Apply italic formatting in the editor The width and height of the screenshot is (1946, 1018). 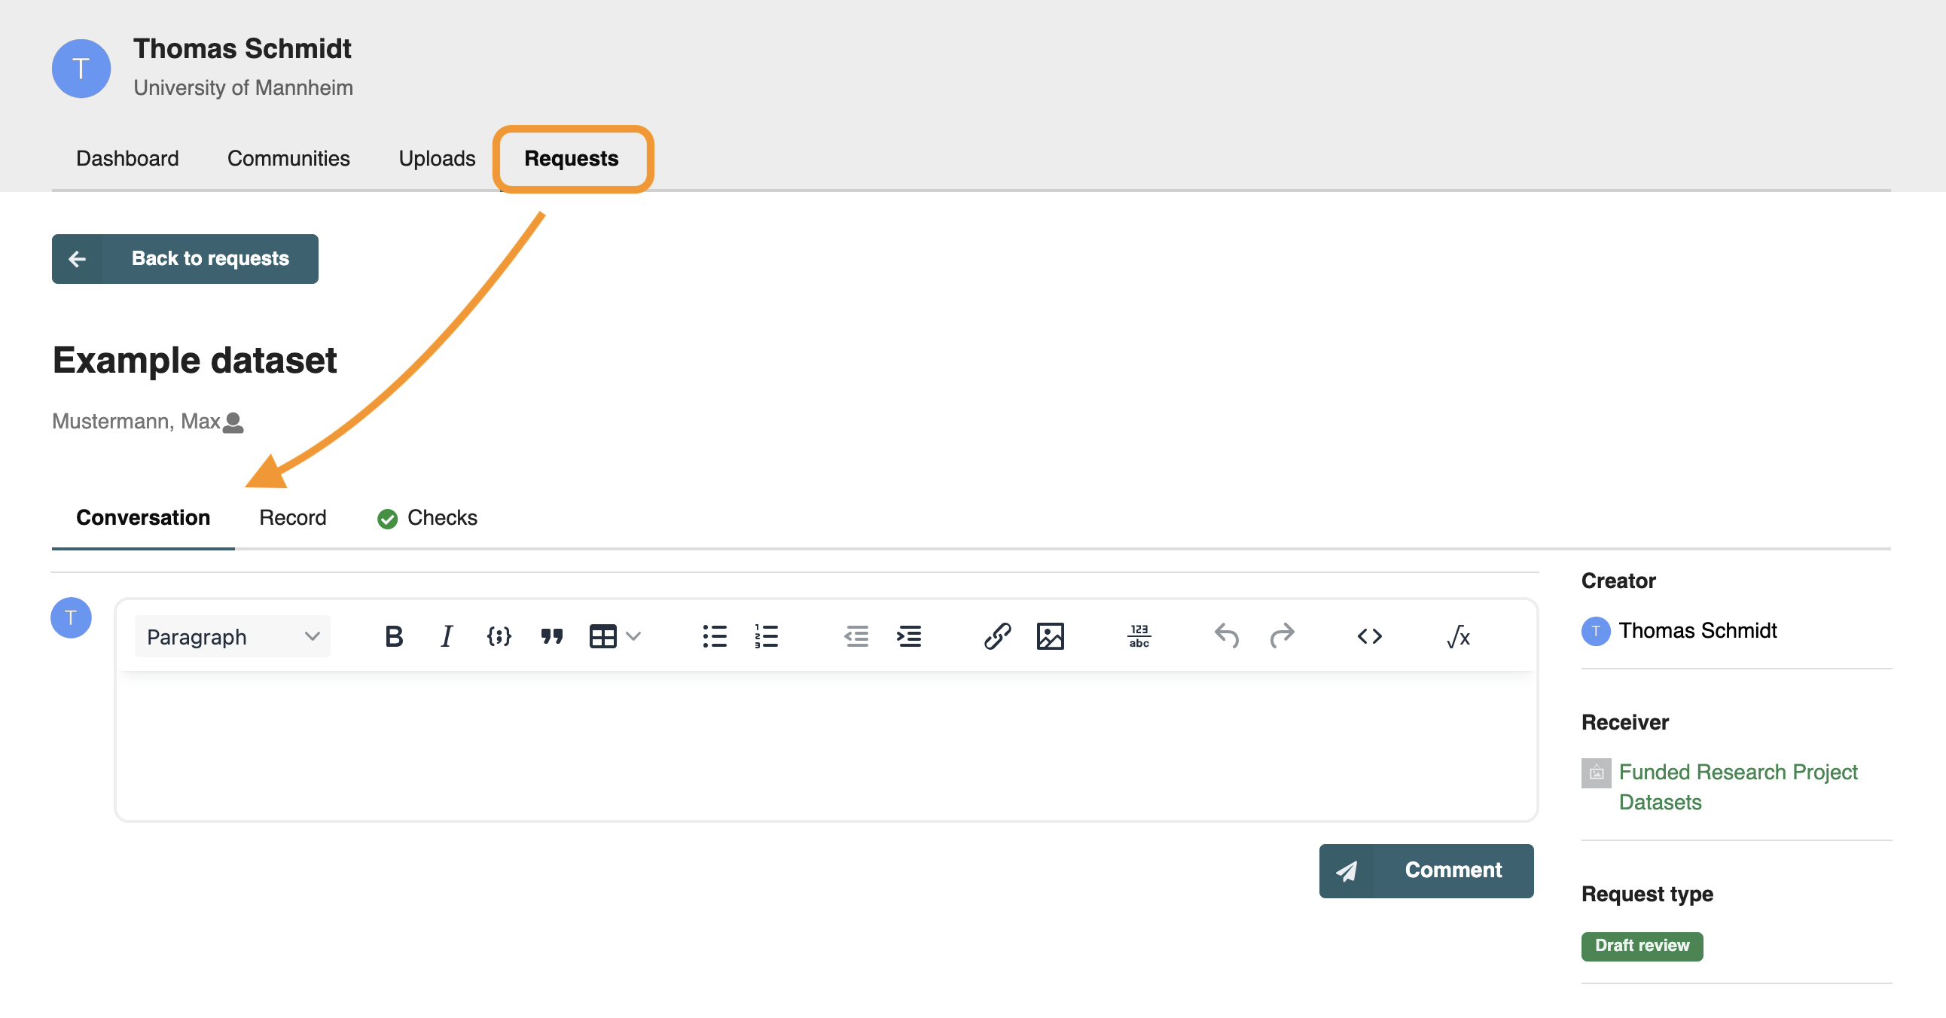coord(447,637)
